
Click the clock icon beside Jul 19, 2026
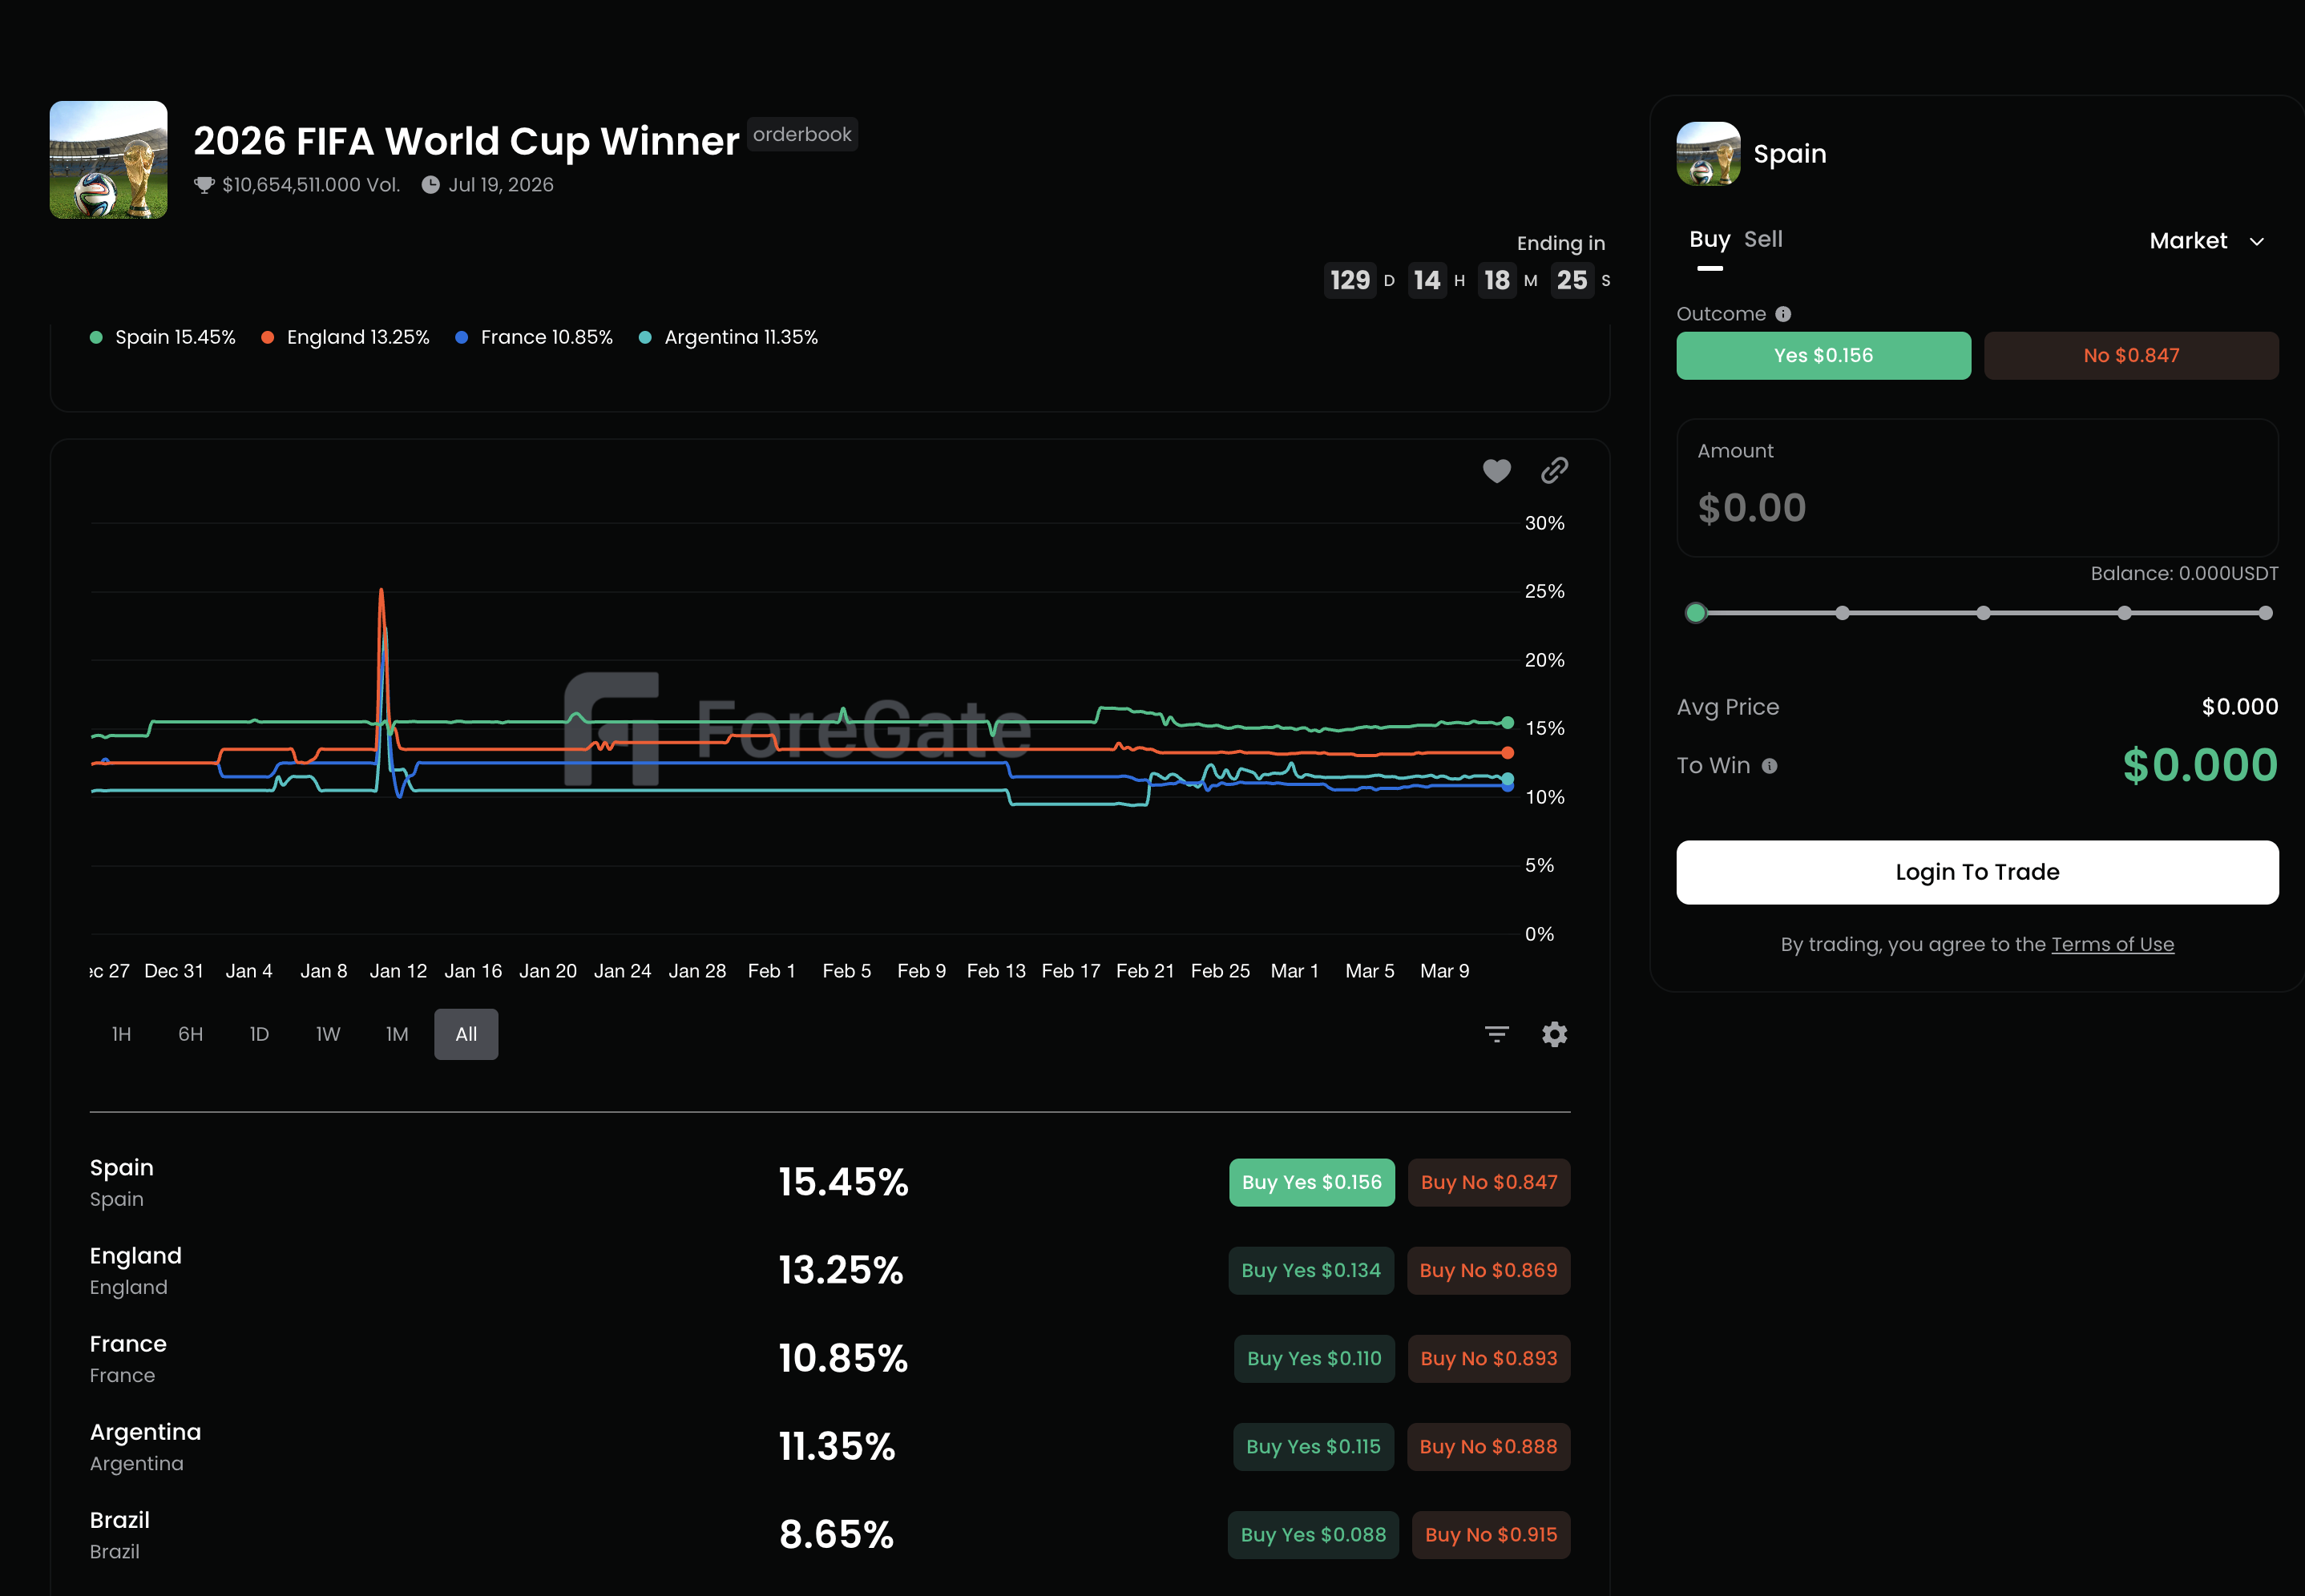coord(430,185)
